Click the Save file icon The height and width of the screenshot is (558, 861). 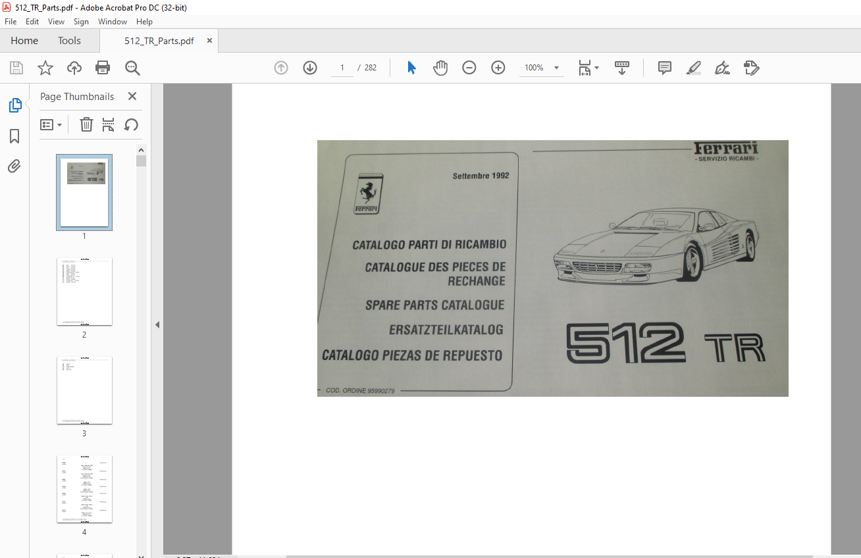pyautogui.click(x=16, y=68)
